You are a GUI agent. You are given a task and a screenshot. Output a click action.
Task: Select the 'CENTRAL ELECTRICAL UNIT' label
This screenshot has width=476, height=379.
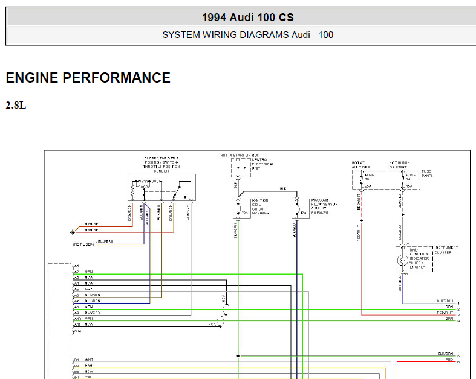click(x=262, y=164)
